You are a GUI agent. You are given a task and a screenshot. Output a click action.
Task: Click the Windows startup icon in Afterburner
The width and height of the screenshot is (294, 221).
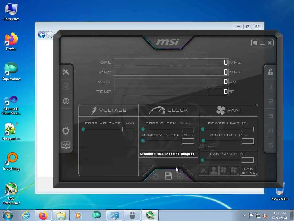point(255,43)
